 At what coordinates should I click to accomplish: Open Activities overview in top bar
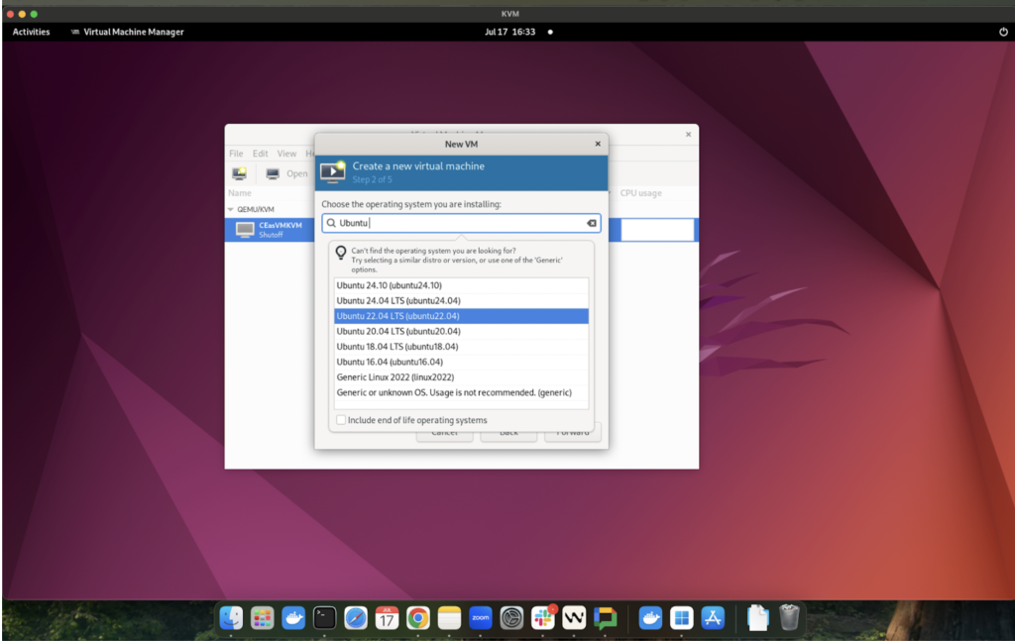(31, 32)
